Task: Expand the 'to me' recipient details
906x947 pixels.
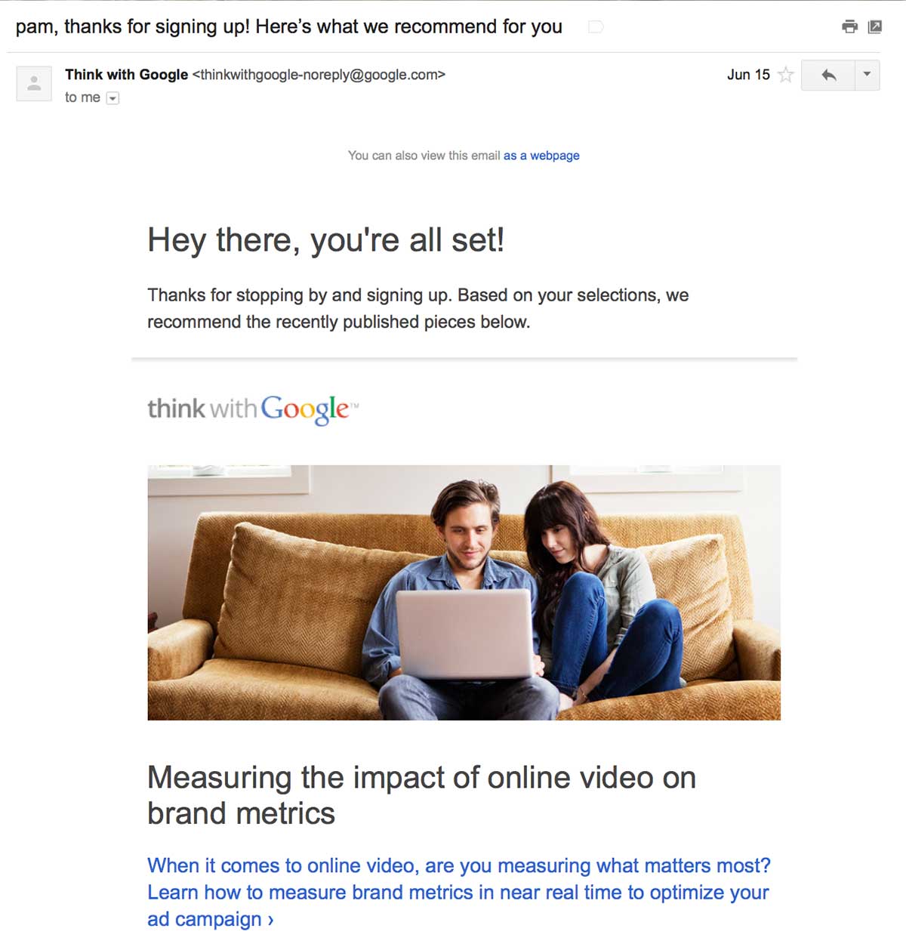Action: coord(112,97)
